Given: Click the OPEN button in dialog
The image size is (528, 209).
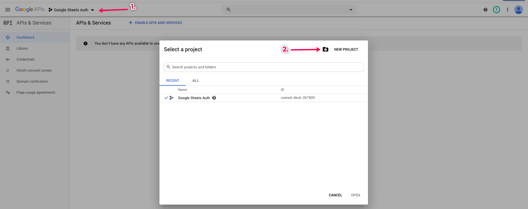Looking at the screenshot, I should [356, 195].
